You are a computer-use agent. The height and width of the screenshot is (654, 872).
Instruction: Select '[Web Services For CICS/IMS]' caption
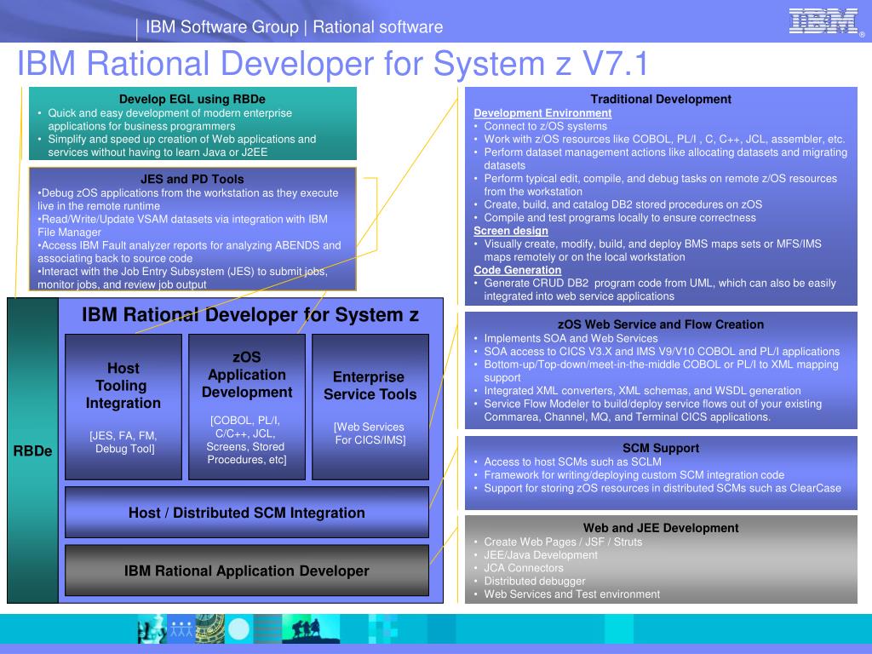[x=370, y=433]
